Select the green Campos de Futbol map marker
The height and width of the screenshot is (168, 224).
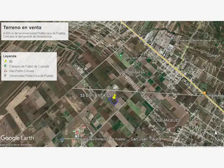tap(121, 56)
